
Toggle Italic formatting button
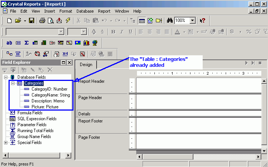(x=122, y=32)
